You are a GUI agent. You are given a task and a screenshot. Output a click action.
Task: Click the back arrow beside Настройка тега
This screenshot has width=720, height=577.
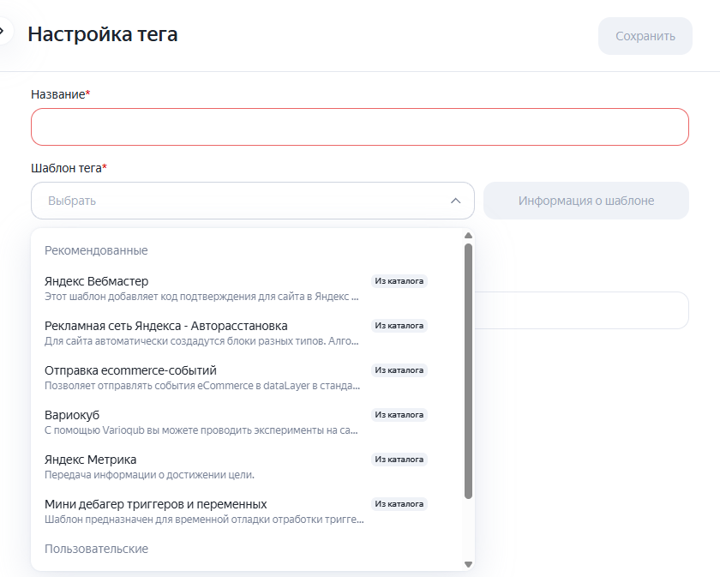coord(2,31)
